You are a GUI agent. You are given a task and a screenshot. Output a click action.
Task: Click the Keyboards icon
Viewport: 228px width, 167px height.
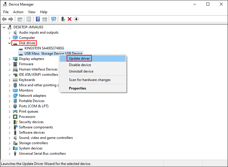[x=15, y=80]
